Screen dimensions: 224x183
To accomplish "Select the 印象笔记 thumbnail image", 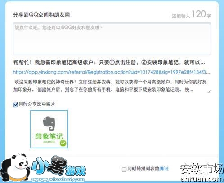I will click(49, 129).
